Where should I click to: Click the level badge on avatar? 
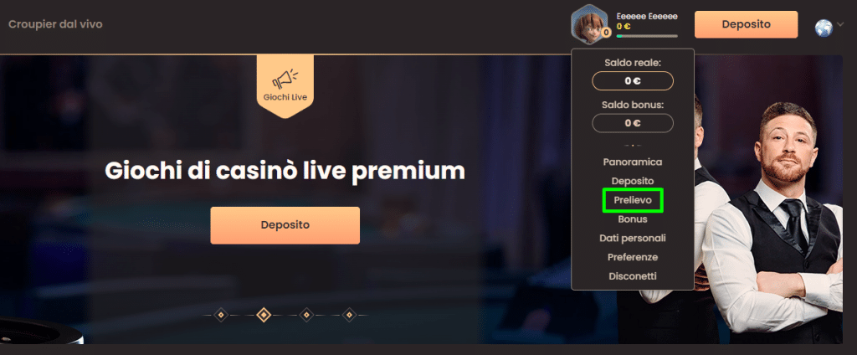click(606, 33)
